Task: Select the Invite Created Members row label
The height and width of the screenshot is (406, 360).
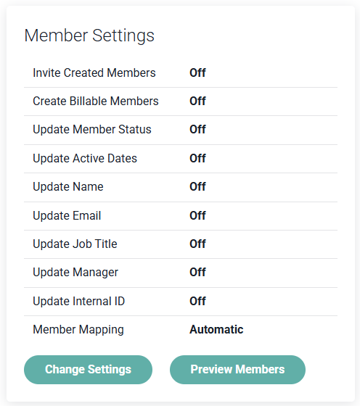Action: pyautogui.click(x=94, y=72)
